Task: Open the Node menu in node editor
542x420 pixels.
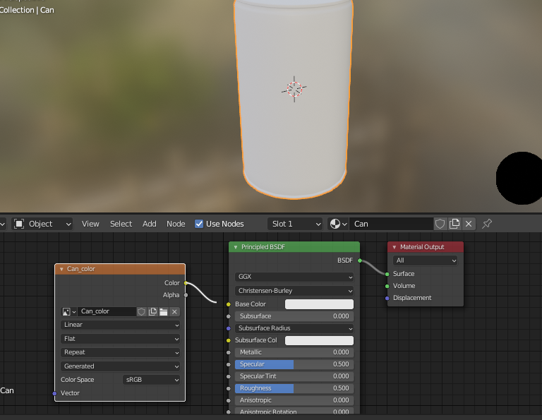Action: pos(176,224)
